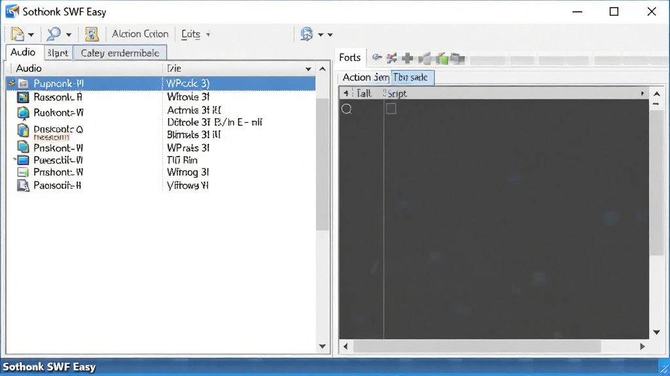
Task: Click the Action Cotion toolbar button
Action: (x=140, y=34)
